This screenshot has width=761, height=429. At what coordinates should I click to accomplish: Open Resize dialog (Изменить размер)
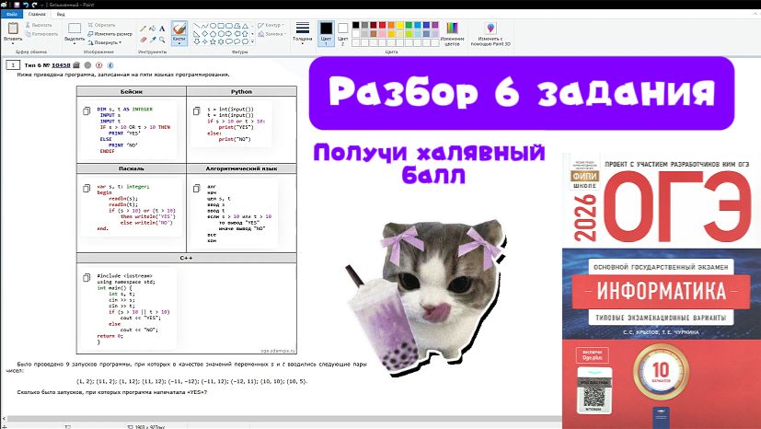tap(110, 34)
